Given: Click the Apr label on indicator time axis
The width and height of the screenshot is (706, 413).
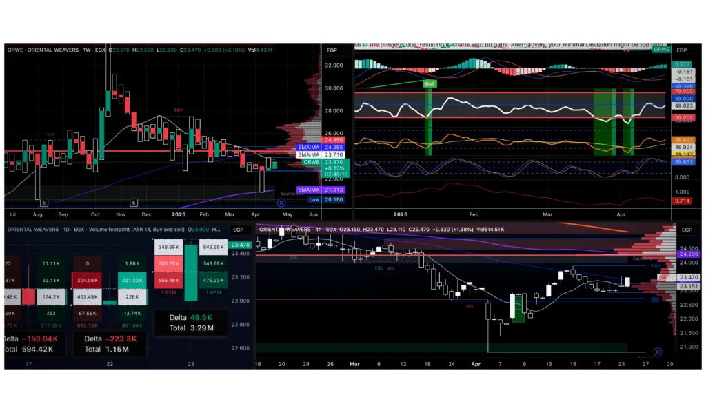Looking at the screenshot, I should [621, 215].
